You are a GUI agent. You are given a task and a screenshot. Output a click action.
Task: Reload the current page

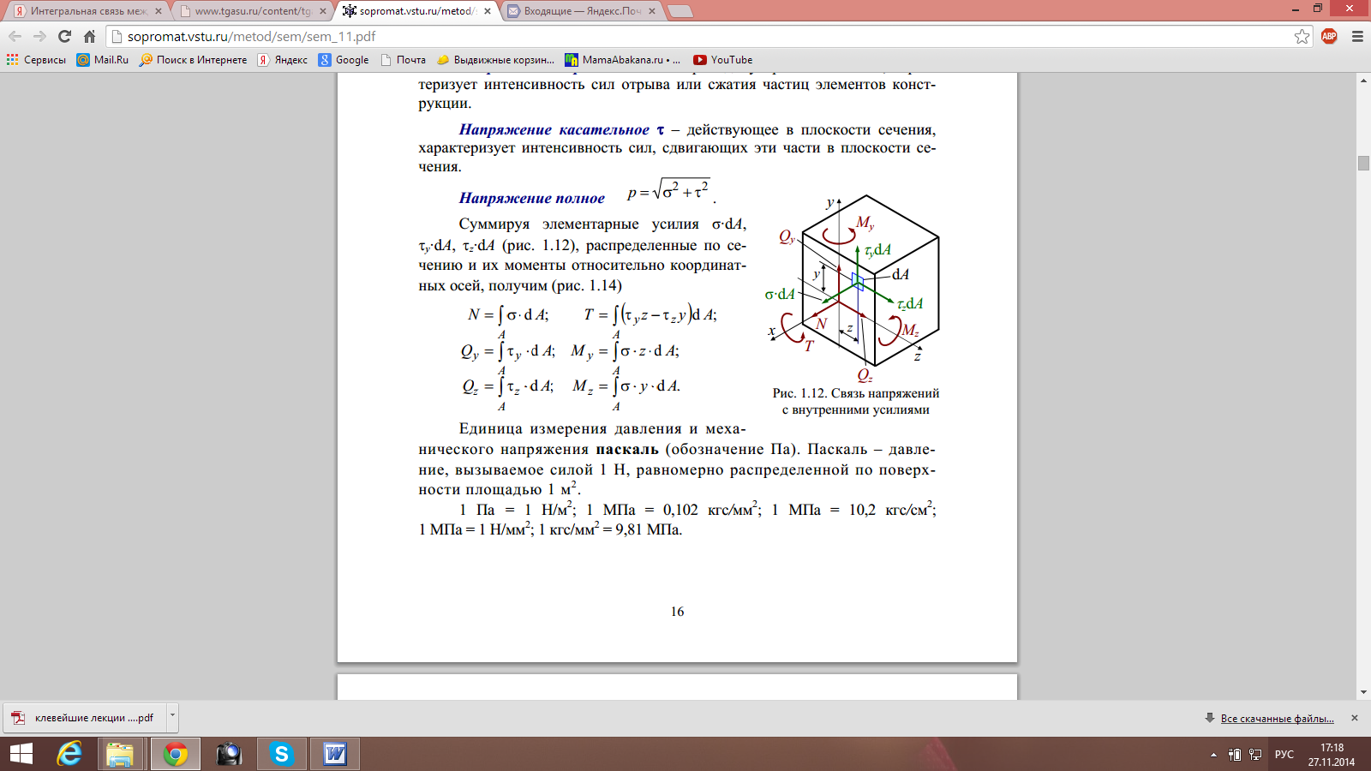[x=64, y=36]
